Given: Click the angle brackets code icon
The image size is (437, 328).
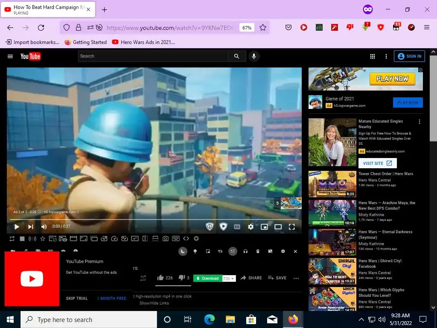Looking at the screenshot, I should [186, 239].
